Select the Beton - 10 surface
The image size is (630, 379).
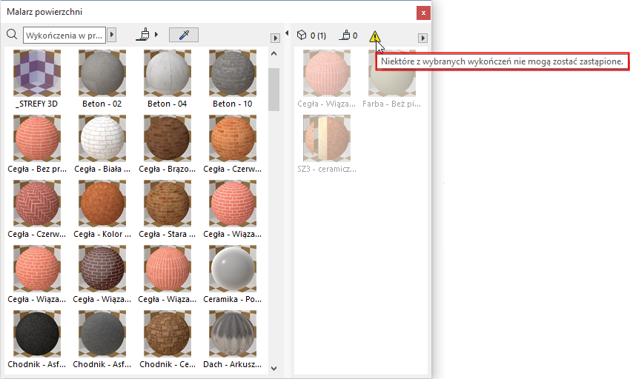233,73
